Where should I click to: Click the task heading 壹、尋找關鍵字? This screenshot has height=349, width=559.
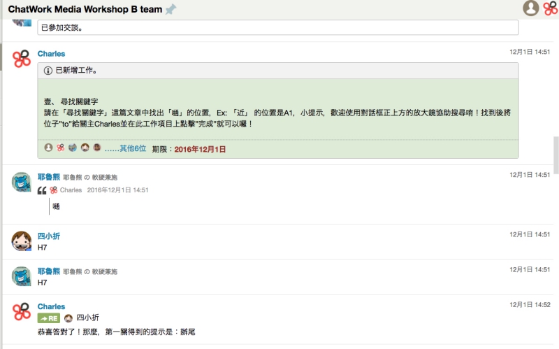(71, 101)
